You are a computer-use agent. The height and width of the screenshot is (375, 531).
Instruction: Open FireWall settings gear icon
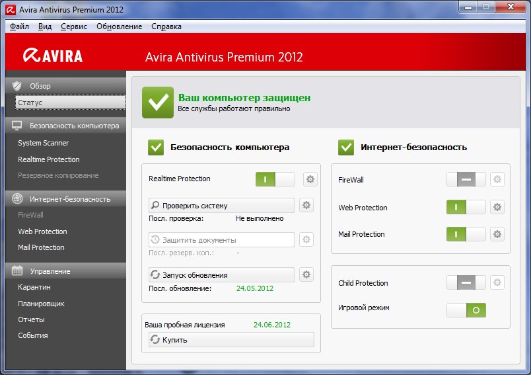click(x=497, y=179)
